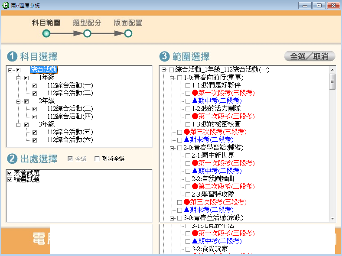Click scroll down arrow in 範圍選擇 list
The width and height of the screenshot is (342, 256).
(x=332, y=219)
